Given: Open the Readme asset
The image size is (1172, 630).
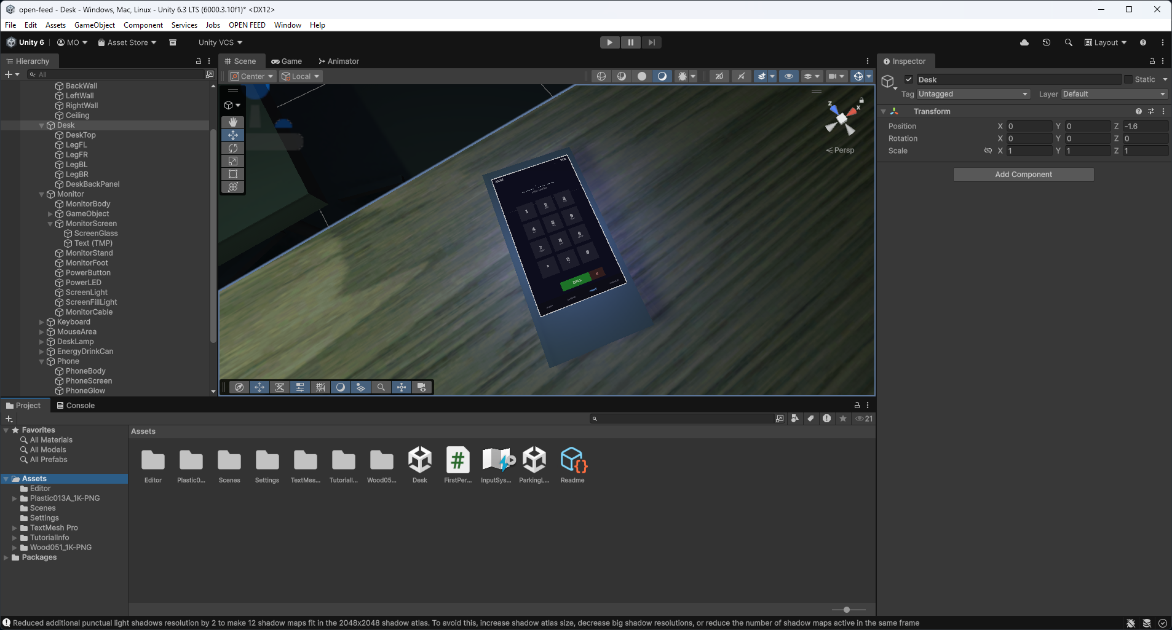Looking at the screenshot, I should (572, 465).
